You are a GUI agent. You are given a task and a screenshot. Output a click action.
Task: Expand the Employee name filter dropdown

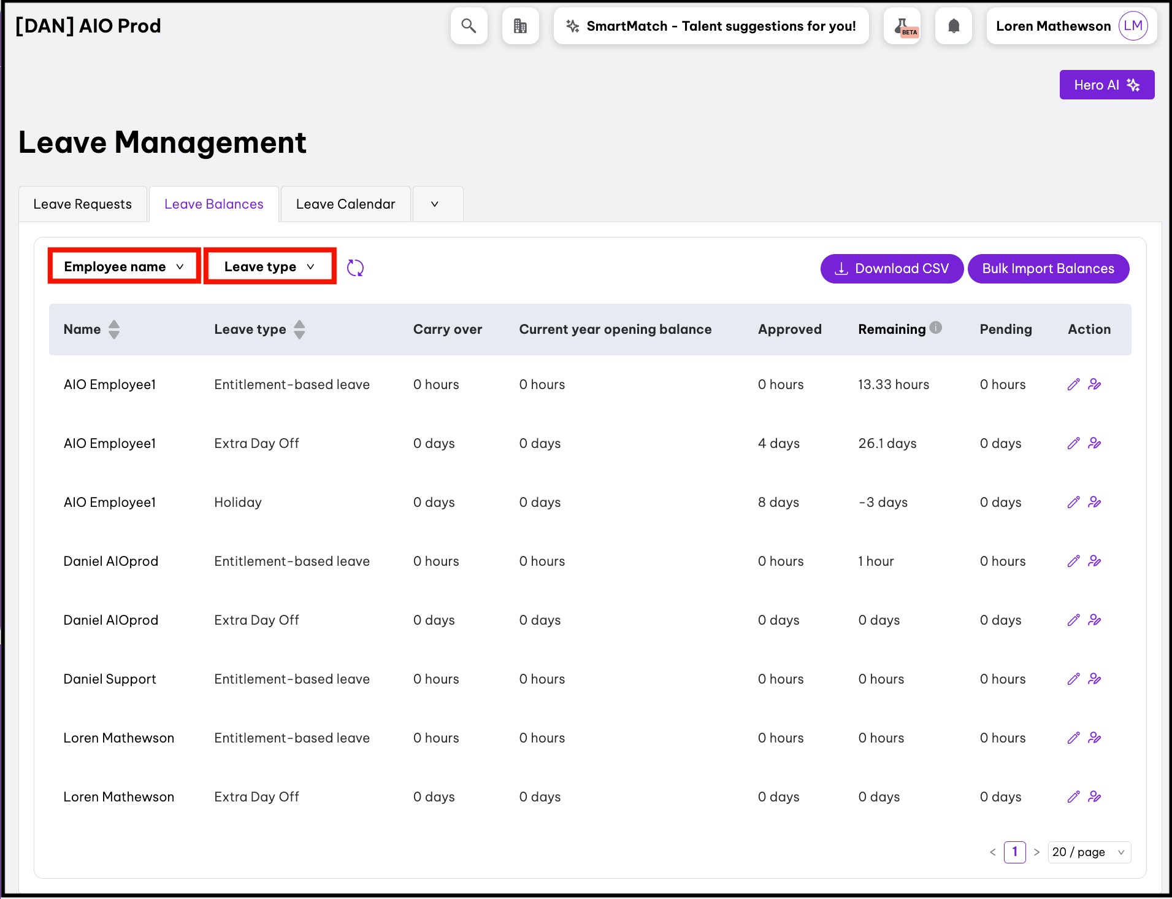tap(124, 266)
